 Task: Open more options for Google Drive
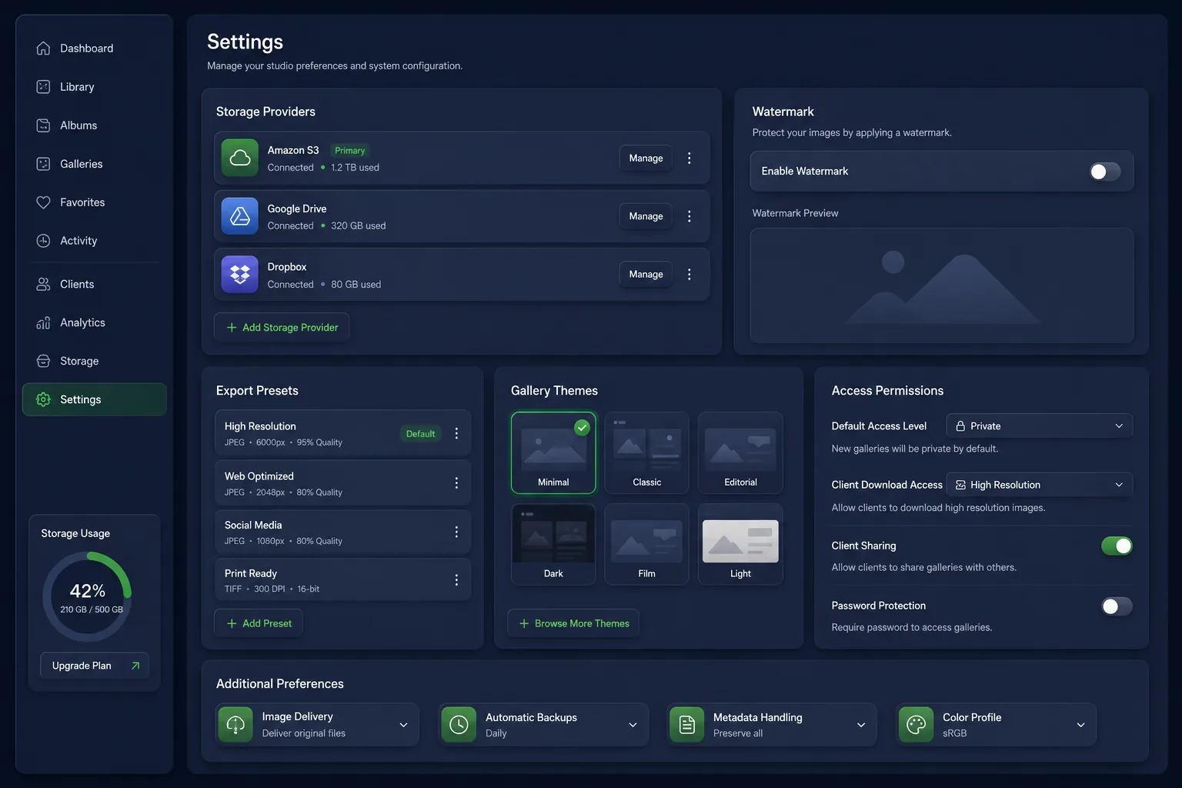(689, 216)
